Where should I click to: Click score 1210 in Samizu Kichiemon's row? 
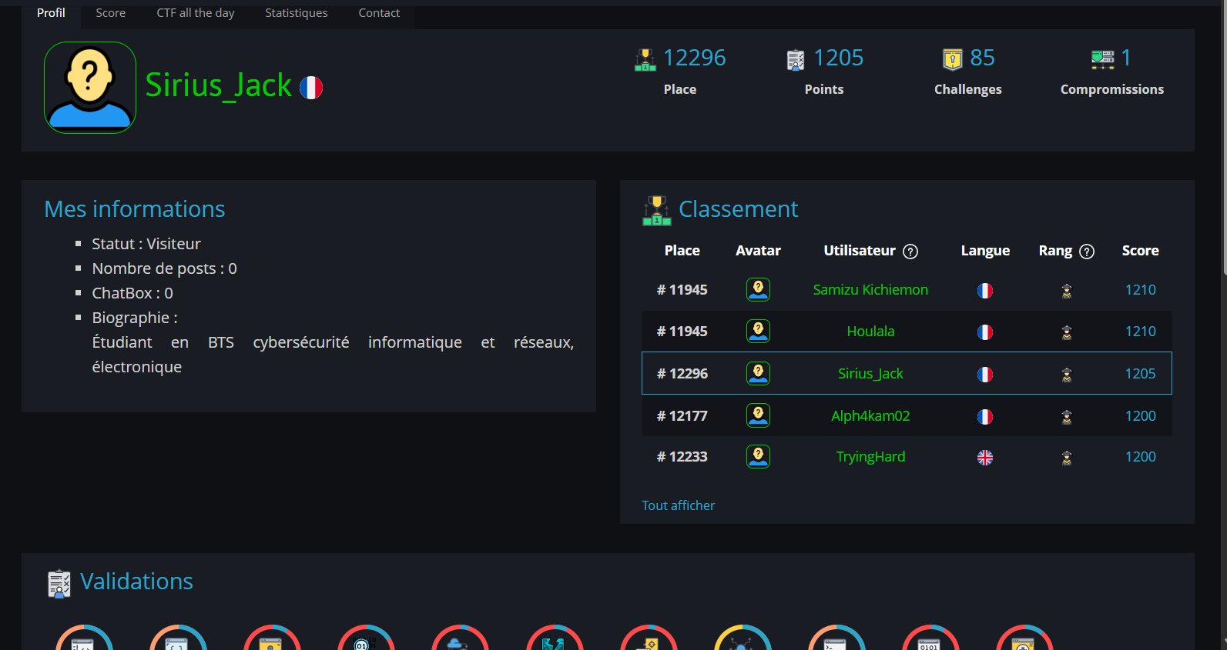coord(1140,290)
